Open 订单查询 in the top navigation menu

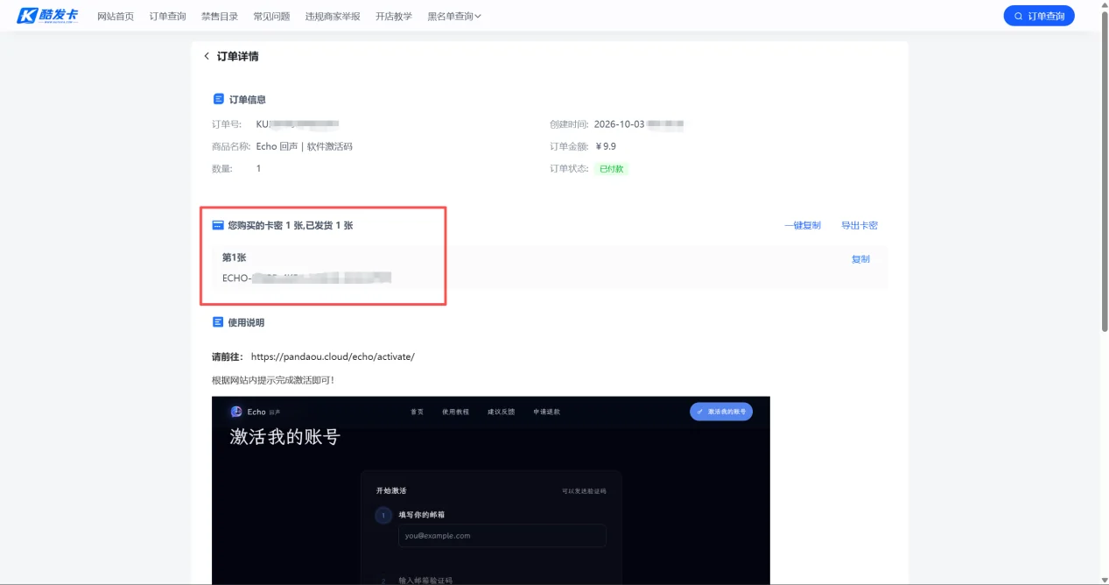pyautogui.click(x=167, y=16)
